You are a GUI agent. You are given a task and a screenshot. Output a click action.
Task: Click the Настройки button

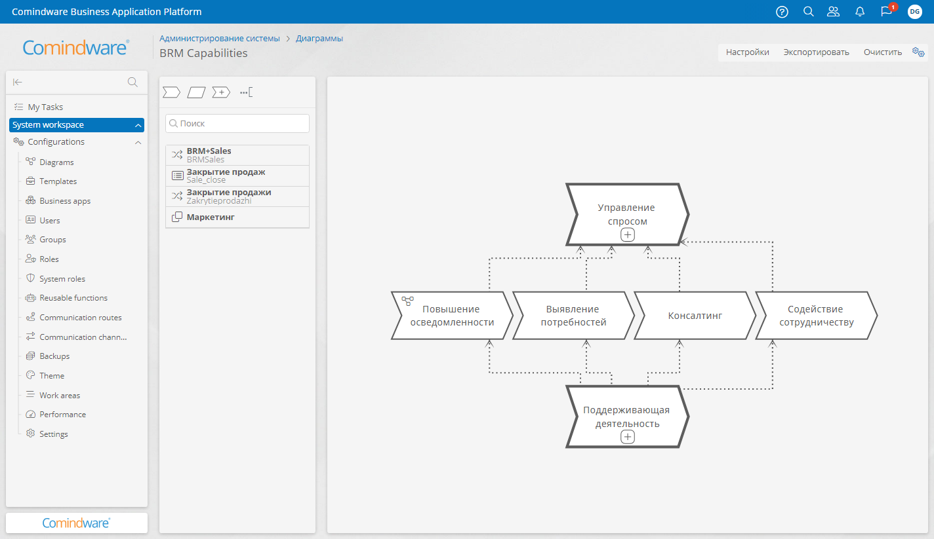(x=748, y=52)
